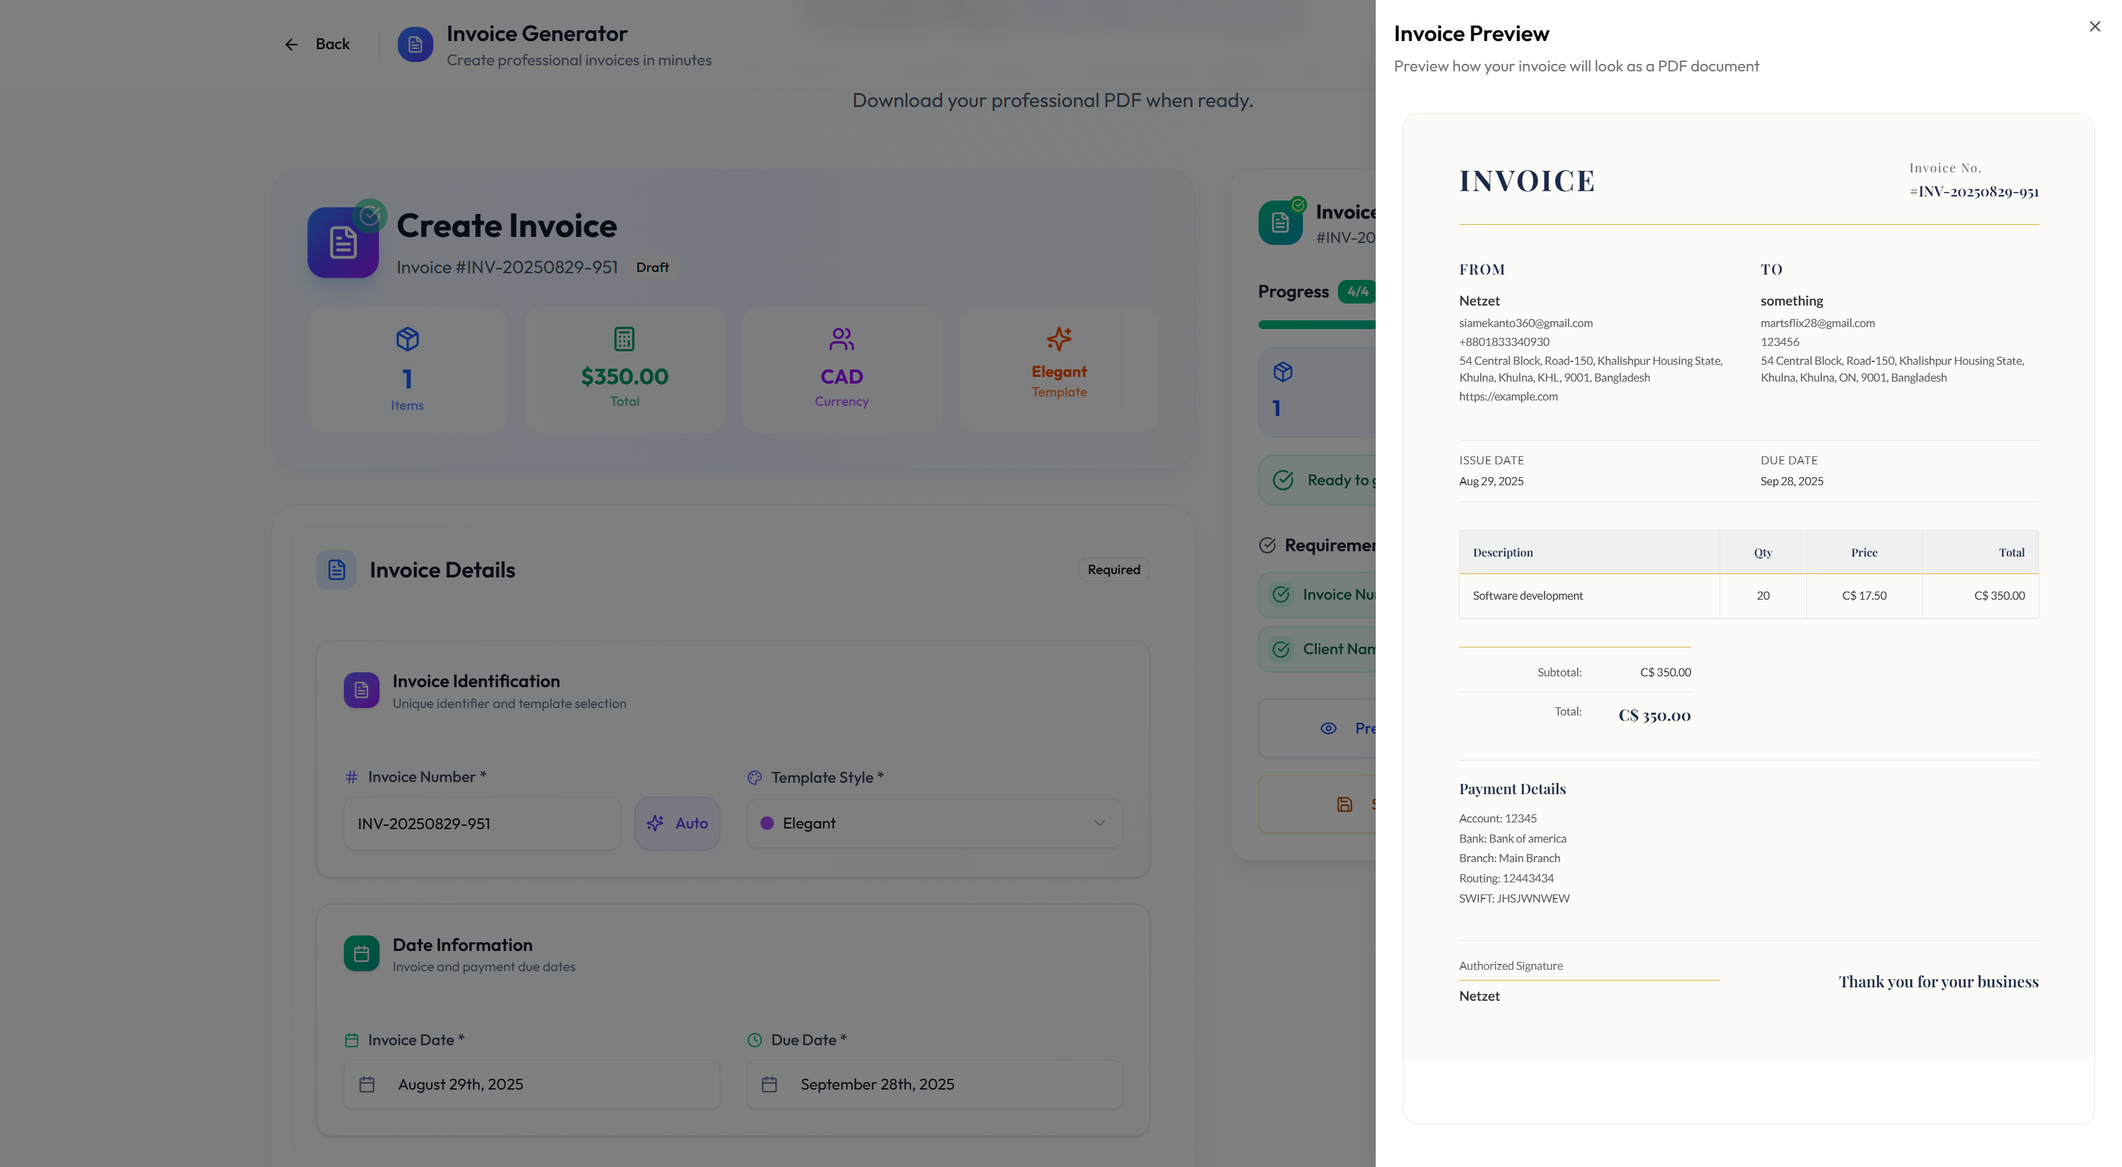Click the Invoice Generator logo icon
This screenshot has height=1167, width=2122.
(x=415, y=44)
